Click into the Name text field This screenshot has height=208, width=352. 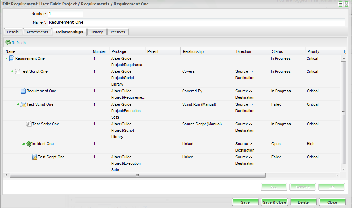(x=196, y=22)
